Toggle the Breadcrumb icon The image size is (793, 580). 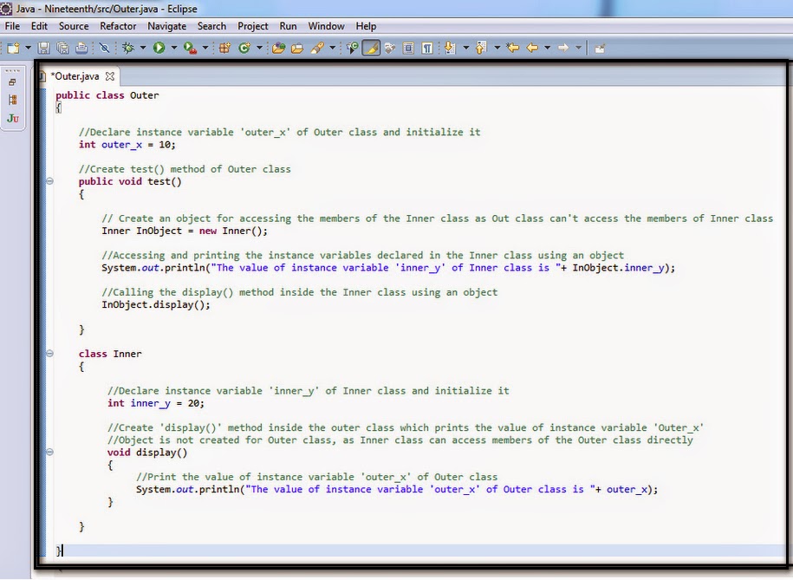tap(353, 48)
